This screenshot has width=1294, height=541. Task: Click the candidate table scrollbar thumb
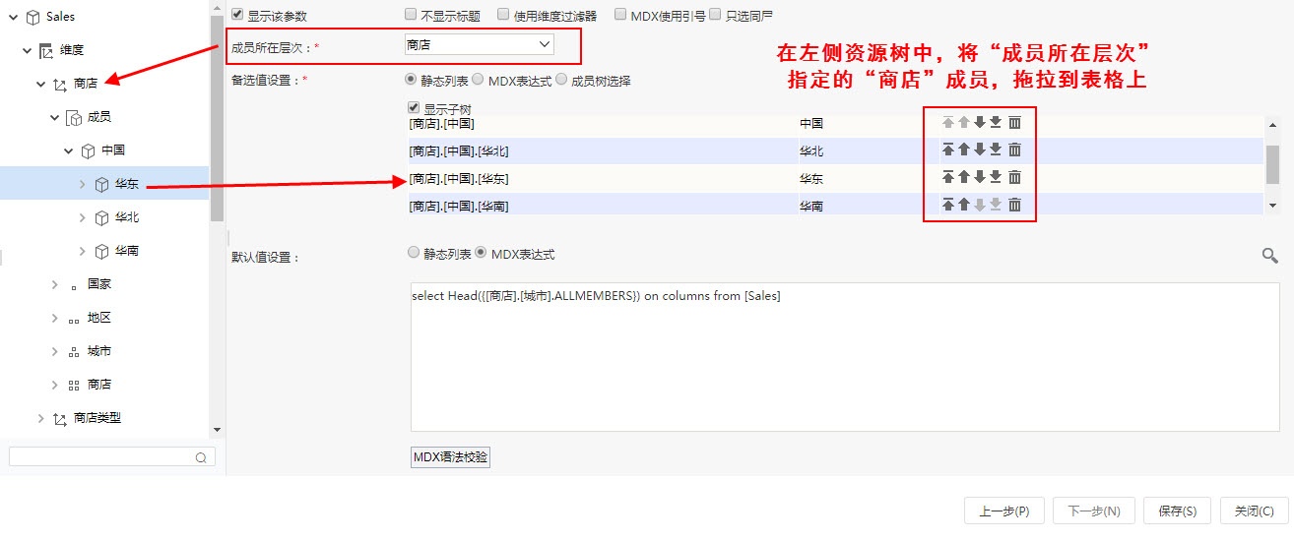[x=1272, y=165]
